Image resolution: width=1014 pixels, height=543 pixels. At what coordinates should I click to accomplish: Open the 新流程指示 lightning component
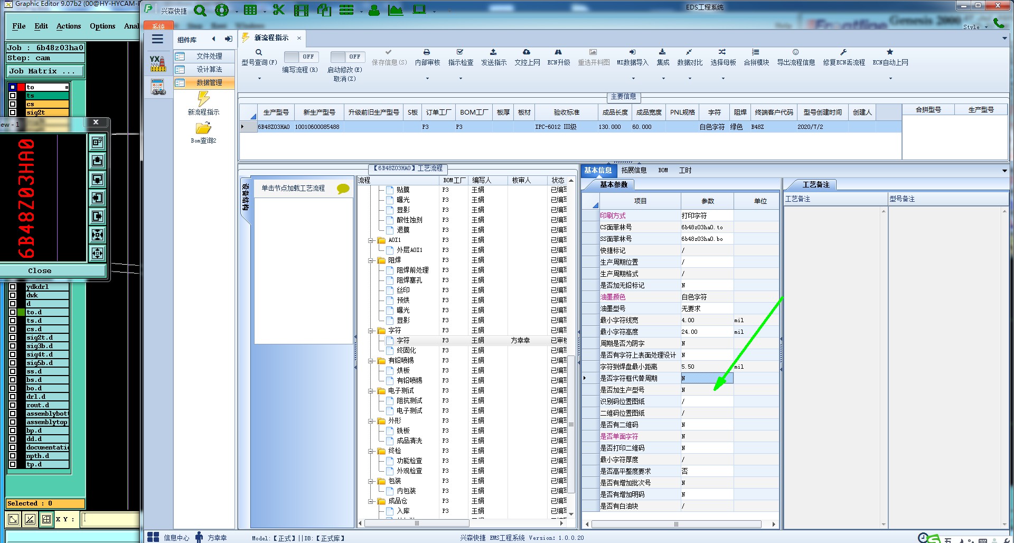point(203,98)
